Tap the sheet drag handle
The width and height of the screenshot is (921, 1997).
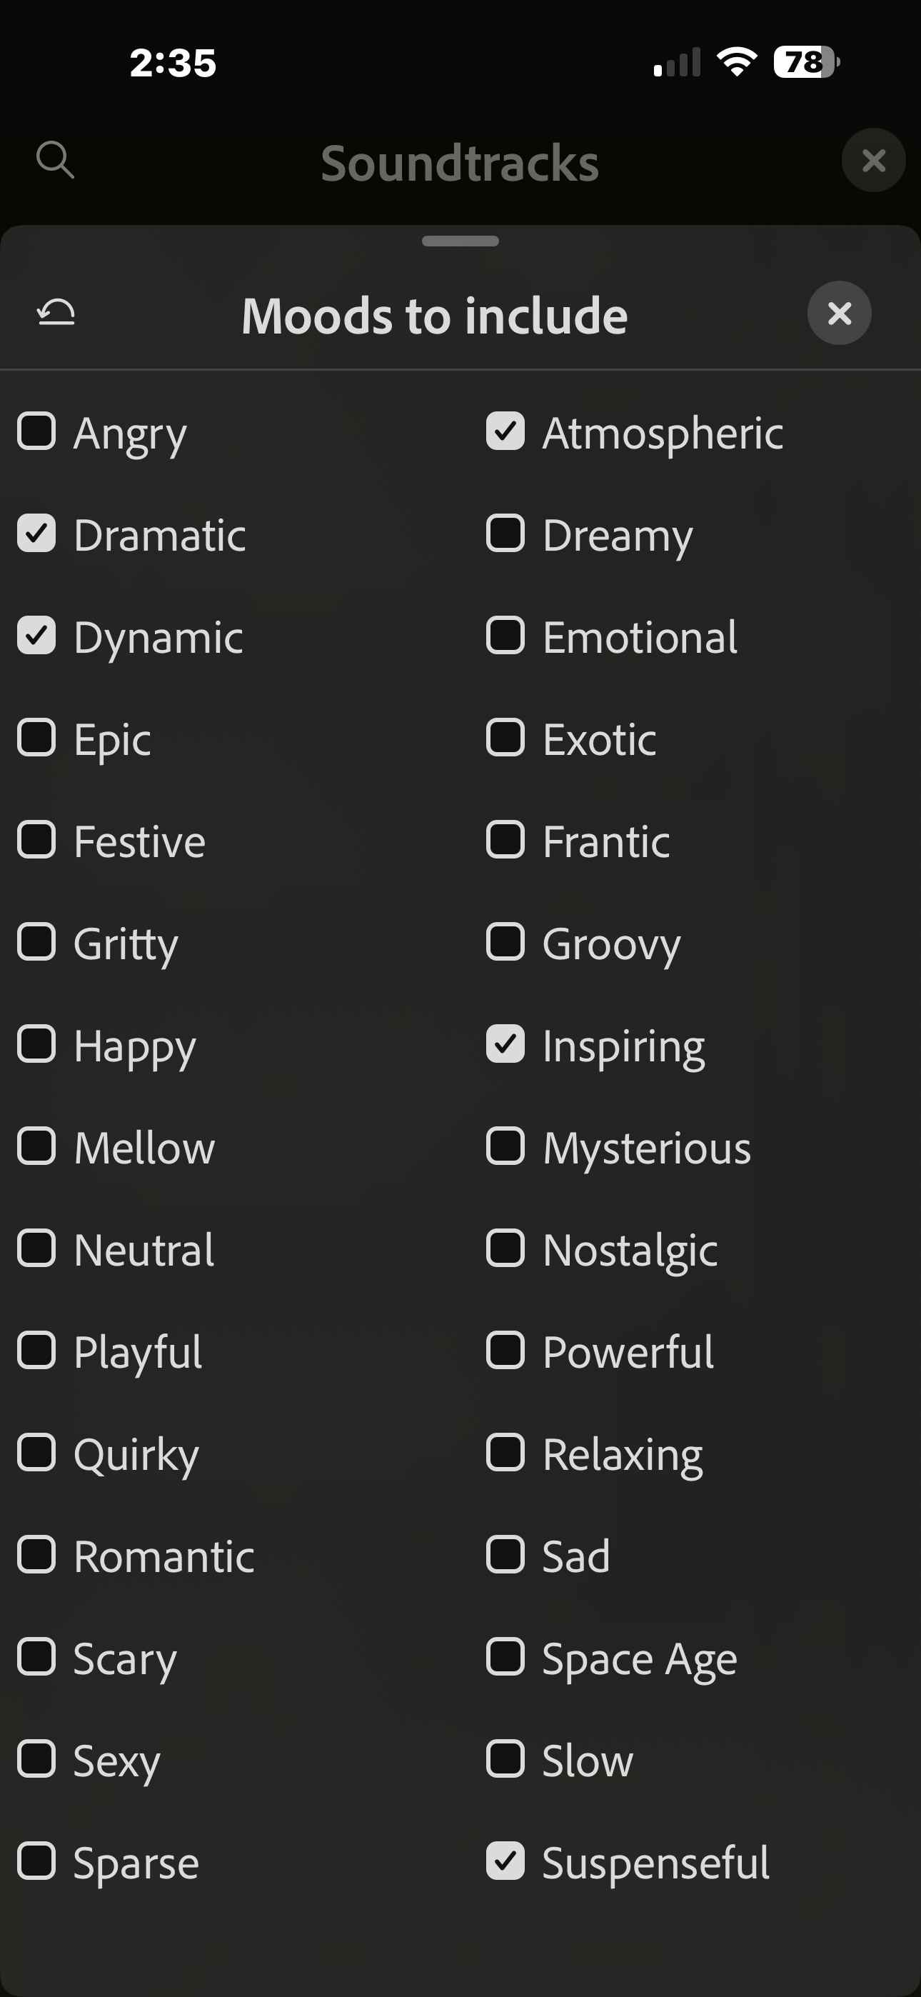[460, 241]
